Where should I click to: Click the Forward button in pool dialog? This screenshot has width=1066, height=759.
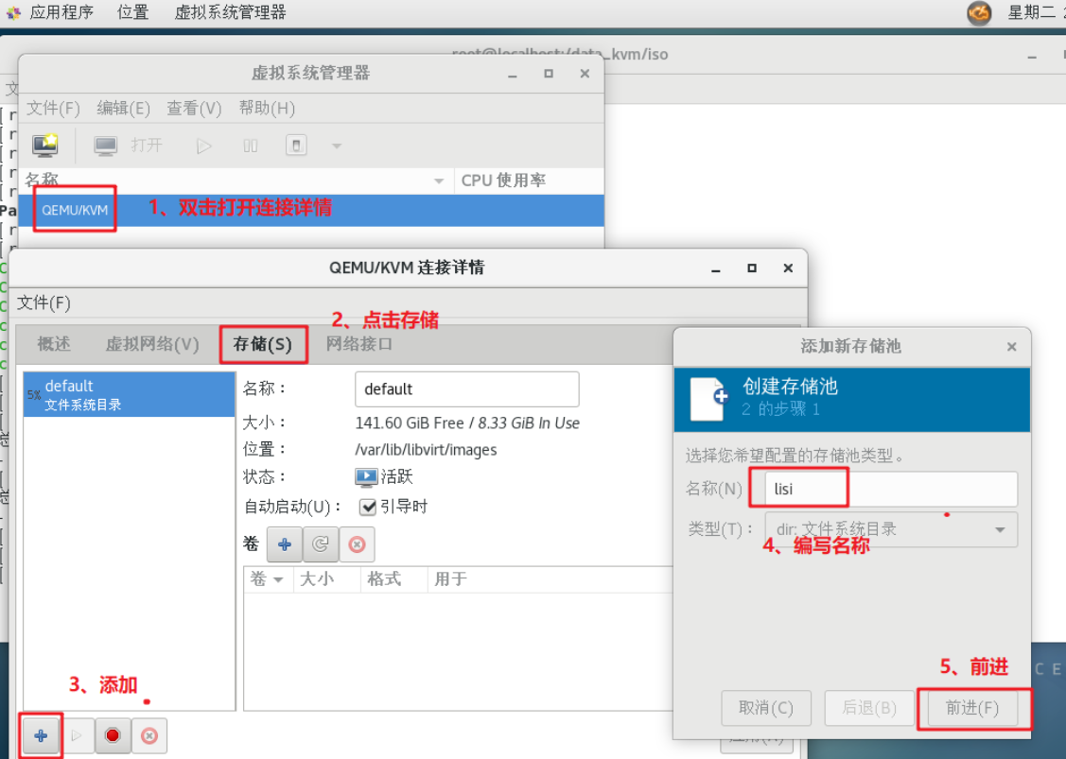tap(972, 708)
